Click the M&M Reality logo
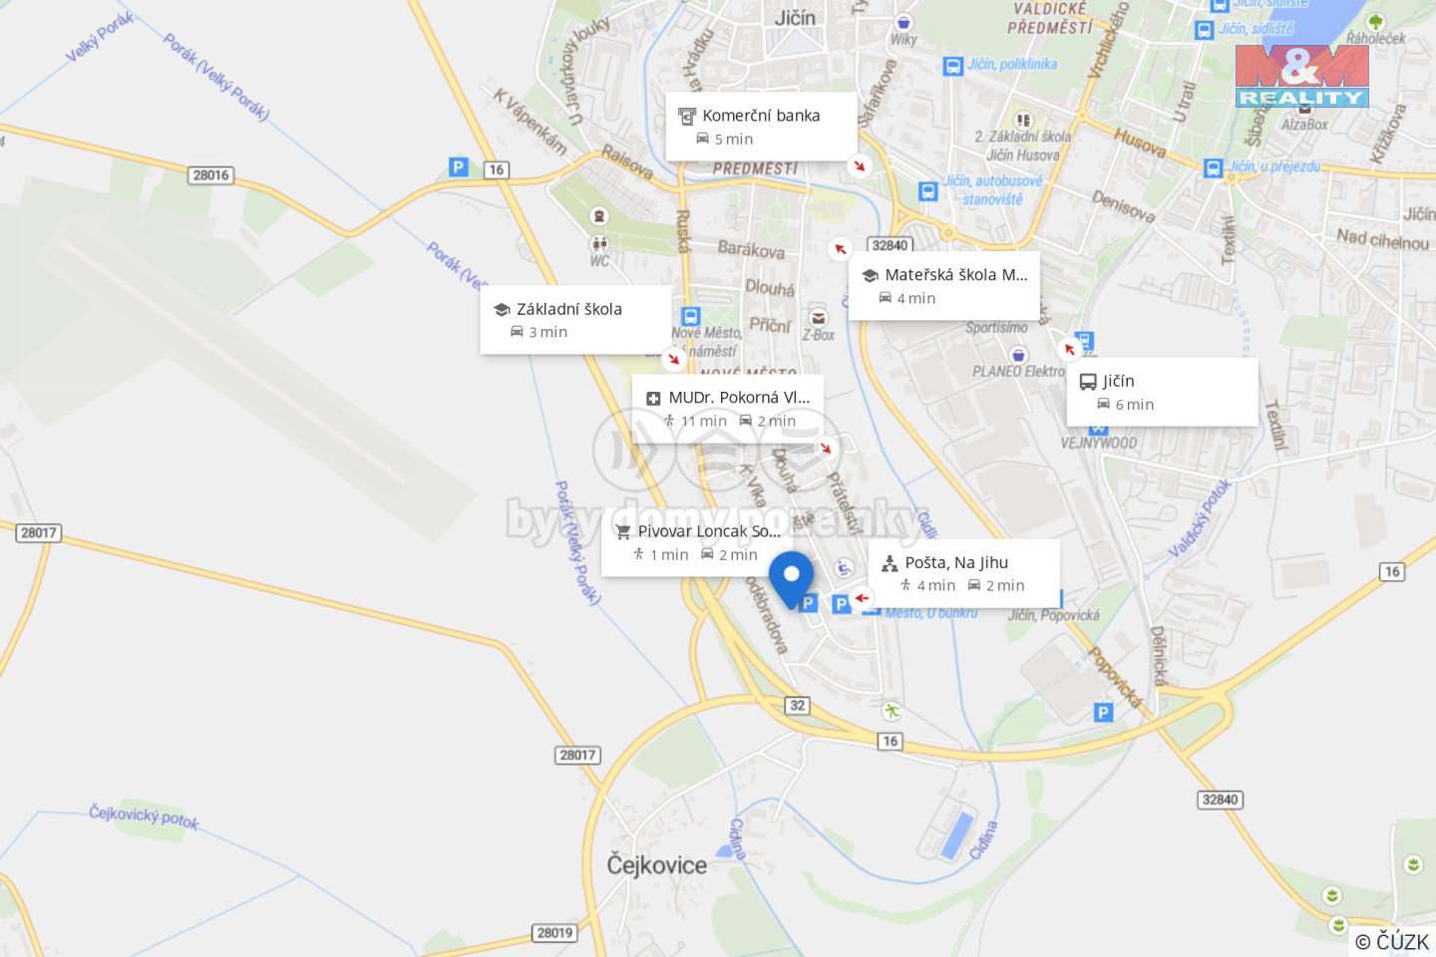The image size is (1436, 957). click(1301, 76)
